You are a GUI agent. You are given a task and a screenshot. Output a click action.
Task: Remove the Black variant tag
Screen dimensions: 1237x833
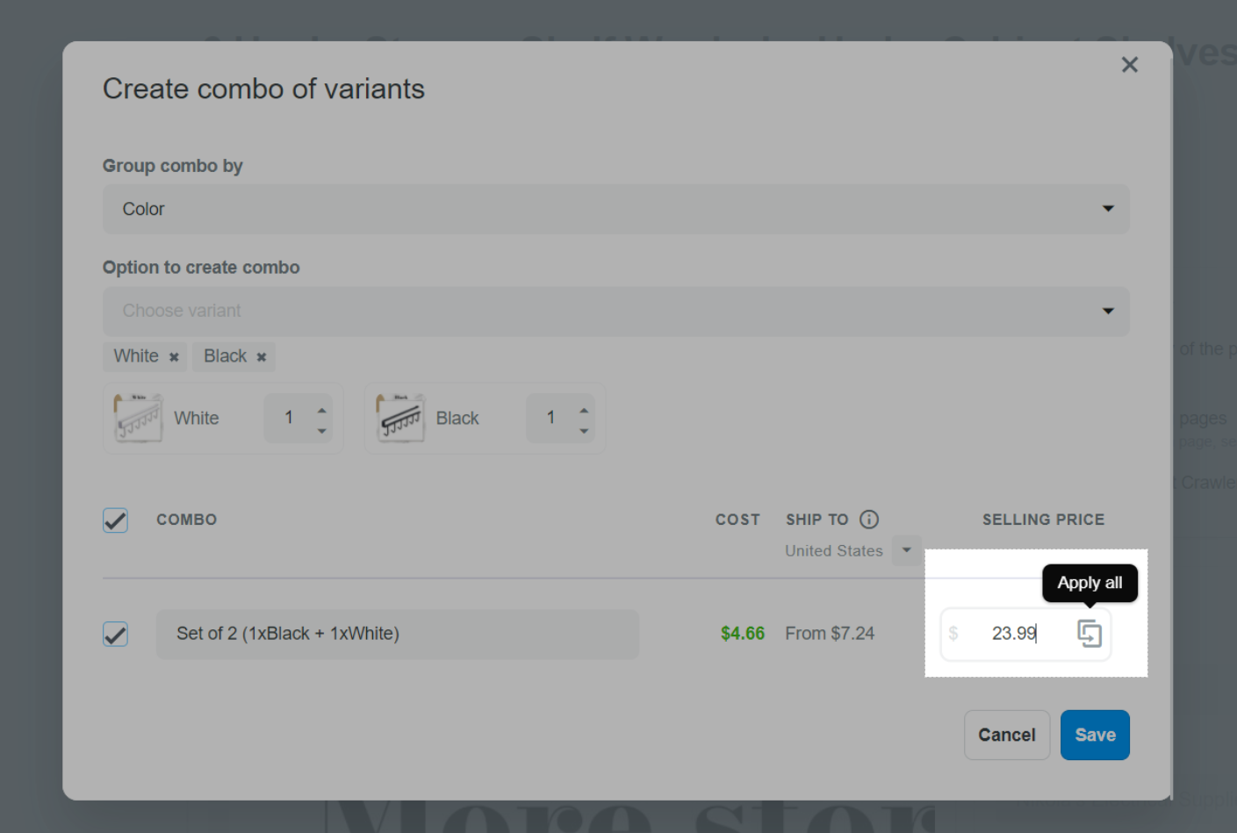(x=261, y=357)
